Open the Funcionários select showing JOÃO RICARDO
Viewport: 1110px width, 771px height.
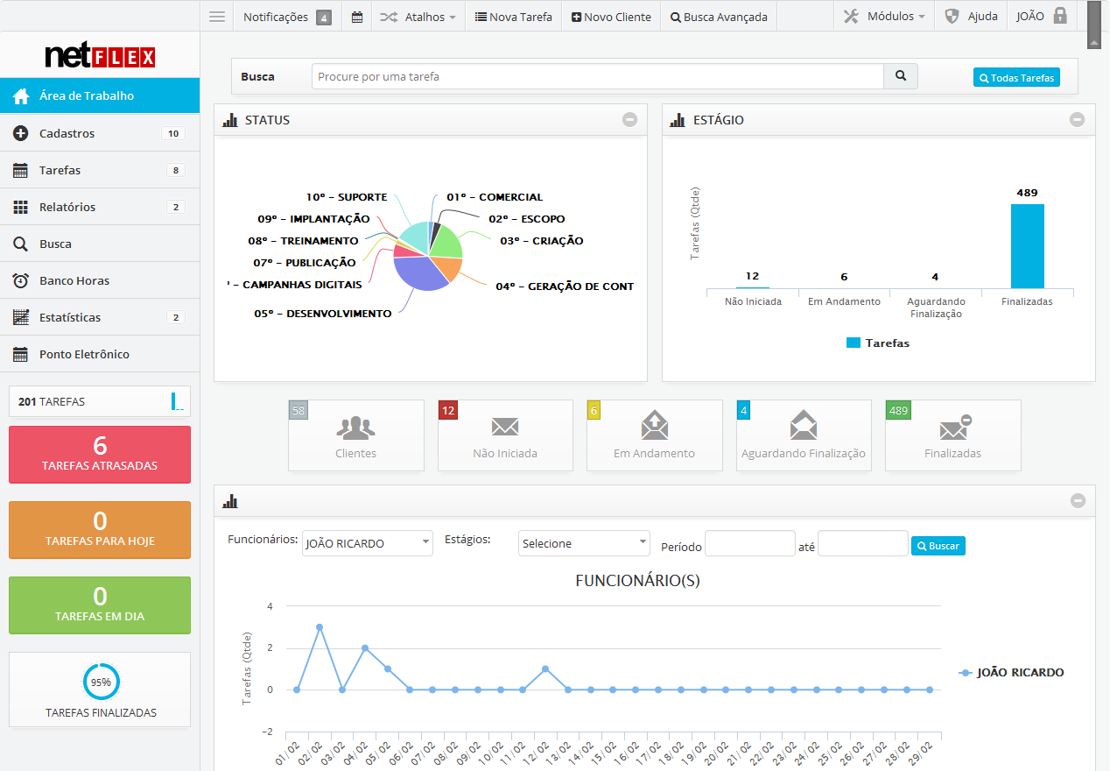[367, 543]
